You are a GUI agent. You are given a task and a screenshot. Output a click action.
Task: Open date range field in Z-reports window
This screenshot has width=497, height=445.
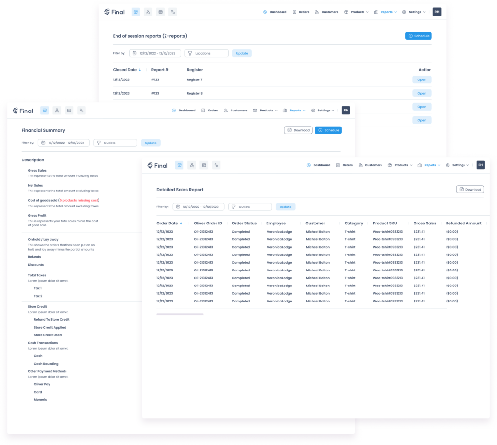point(155,53)
